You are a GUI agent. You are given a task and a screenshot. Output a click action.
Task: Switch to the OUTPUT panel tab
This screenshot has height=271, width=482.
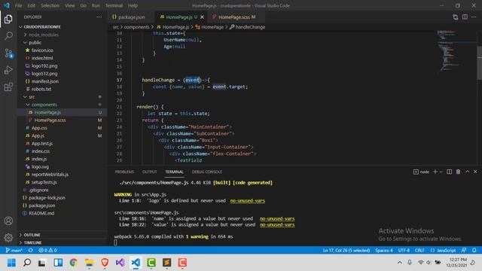149,172
